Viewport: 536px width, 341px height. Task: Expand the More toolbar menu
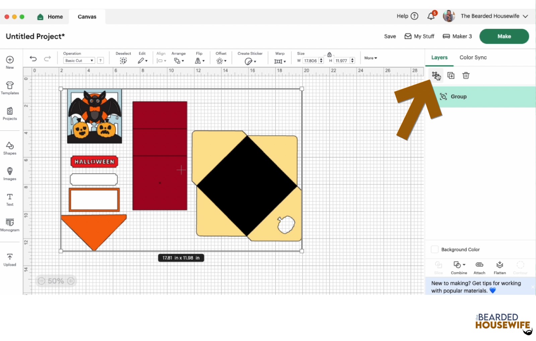pyautogui.click(x=371, y=58)
